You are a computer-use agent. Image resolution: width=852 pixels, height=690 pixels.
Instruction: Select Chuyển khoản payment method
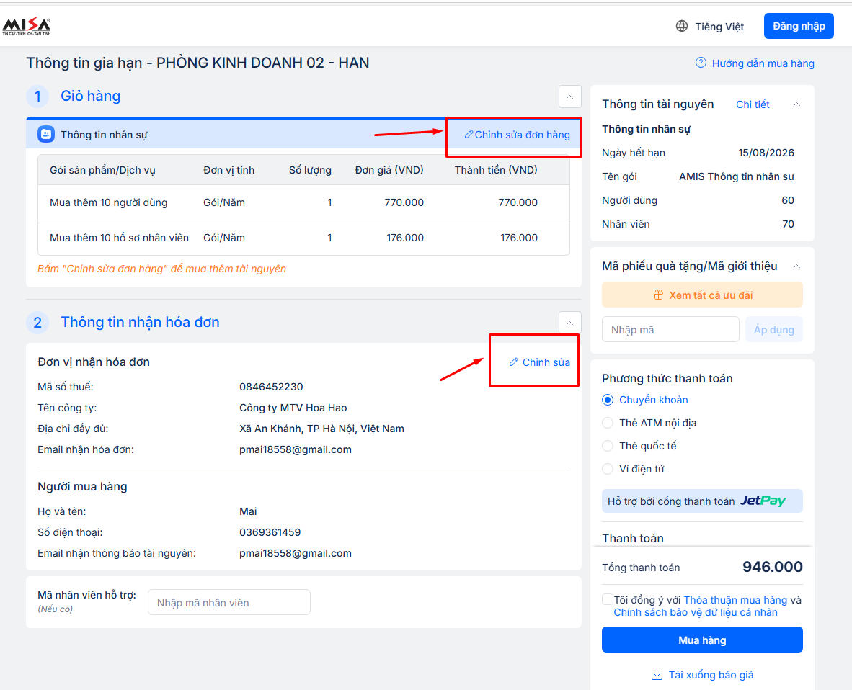coord(608,400)
